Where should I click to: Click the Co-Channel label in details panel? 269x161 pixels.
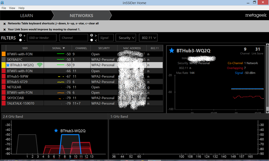click(235, 63)
